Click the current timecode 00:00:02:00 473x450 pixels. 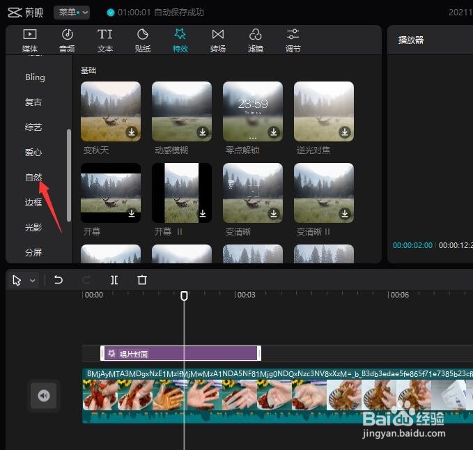pos(412,245)
